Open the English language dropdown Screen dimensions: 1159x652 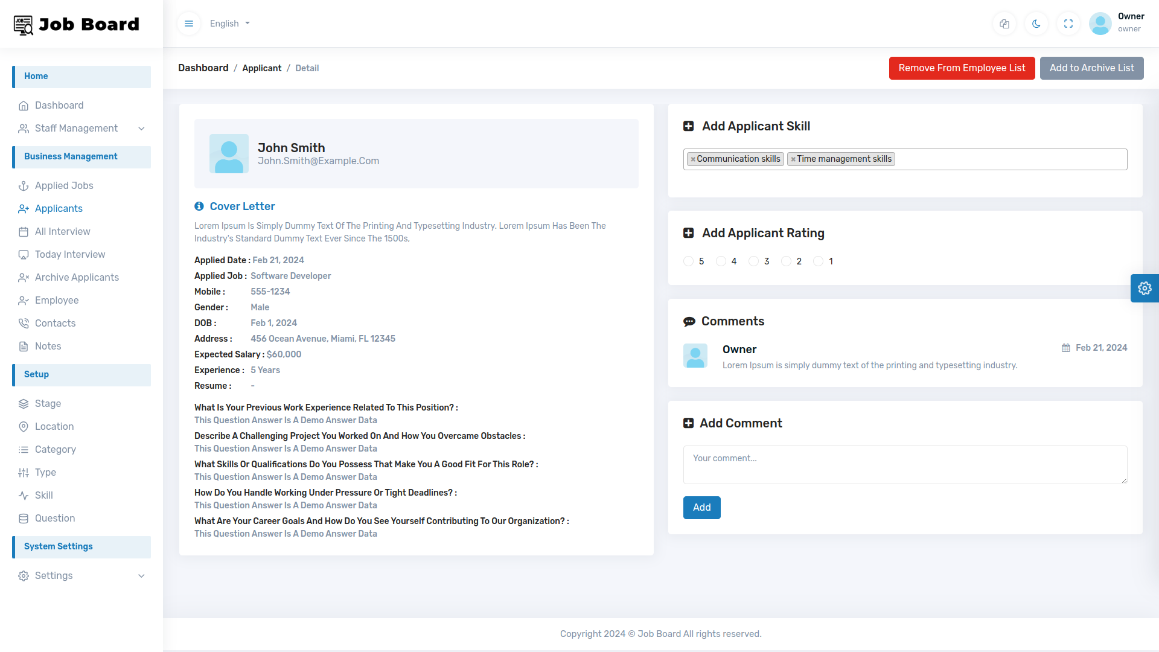point(229,24)
